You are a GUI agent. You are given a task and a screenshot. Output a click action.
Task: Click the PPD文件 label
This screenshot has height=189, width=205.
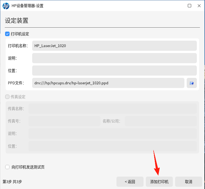click(16, 83)
